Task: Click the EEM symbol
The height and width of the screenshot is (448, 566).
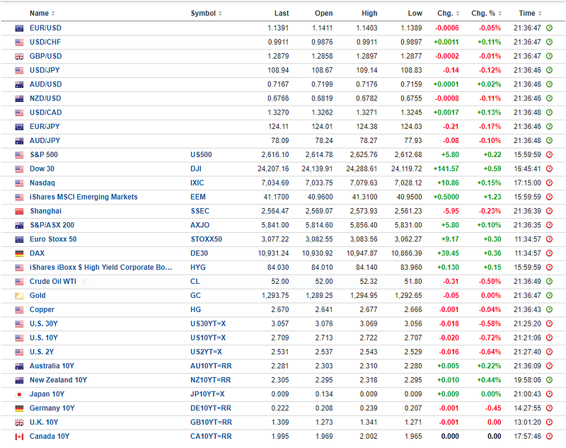Action: [x=198, y=197]
